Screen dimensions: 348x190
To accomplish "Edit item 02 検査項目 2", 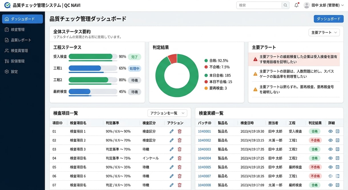I will (x=171, y=140).
